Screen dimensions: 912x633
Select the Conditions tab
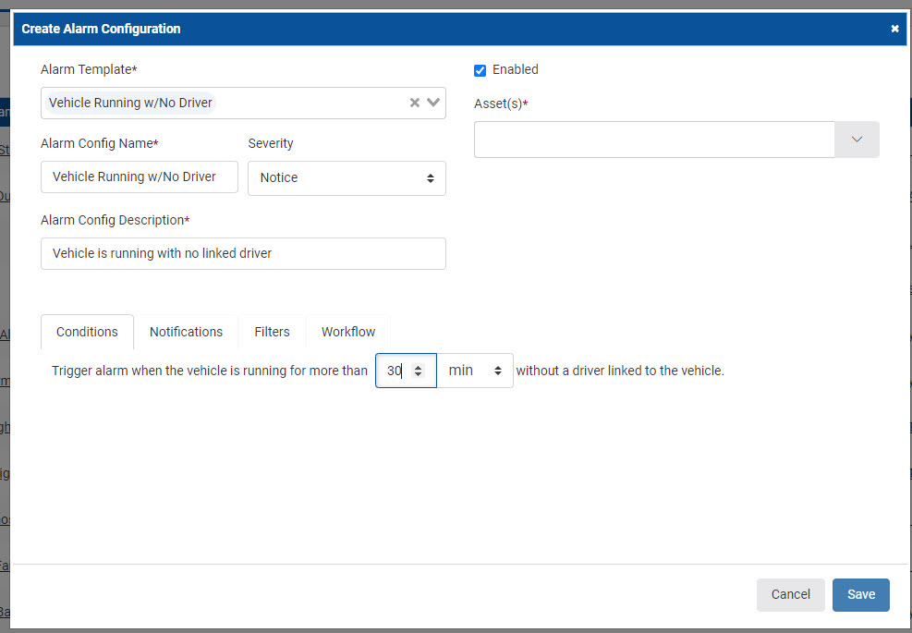(87, 332)
